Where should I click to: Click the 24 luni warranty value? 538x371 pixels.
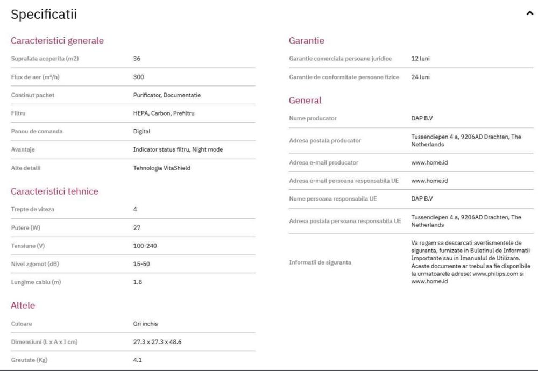pyautogui.click(x=420, y=77)
